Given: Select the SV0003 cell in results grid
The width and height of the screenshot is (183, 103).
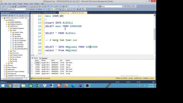Looking at the screenshot, I should tap(37, 67).
